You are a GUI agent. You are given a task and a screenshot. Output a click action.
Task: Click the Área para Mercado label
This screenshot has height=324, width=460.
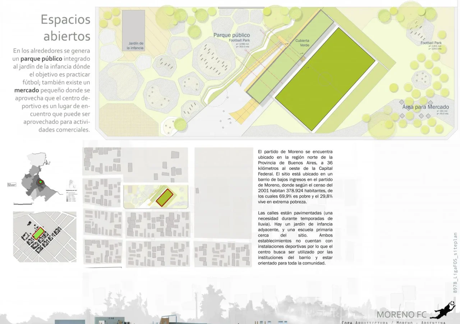point(425,107)
